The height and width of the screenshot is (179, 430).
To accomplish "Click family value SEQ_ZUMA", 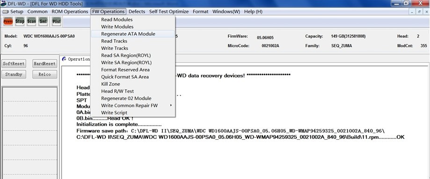I will click(x=342, y=46).
